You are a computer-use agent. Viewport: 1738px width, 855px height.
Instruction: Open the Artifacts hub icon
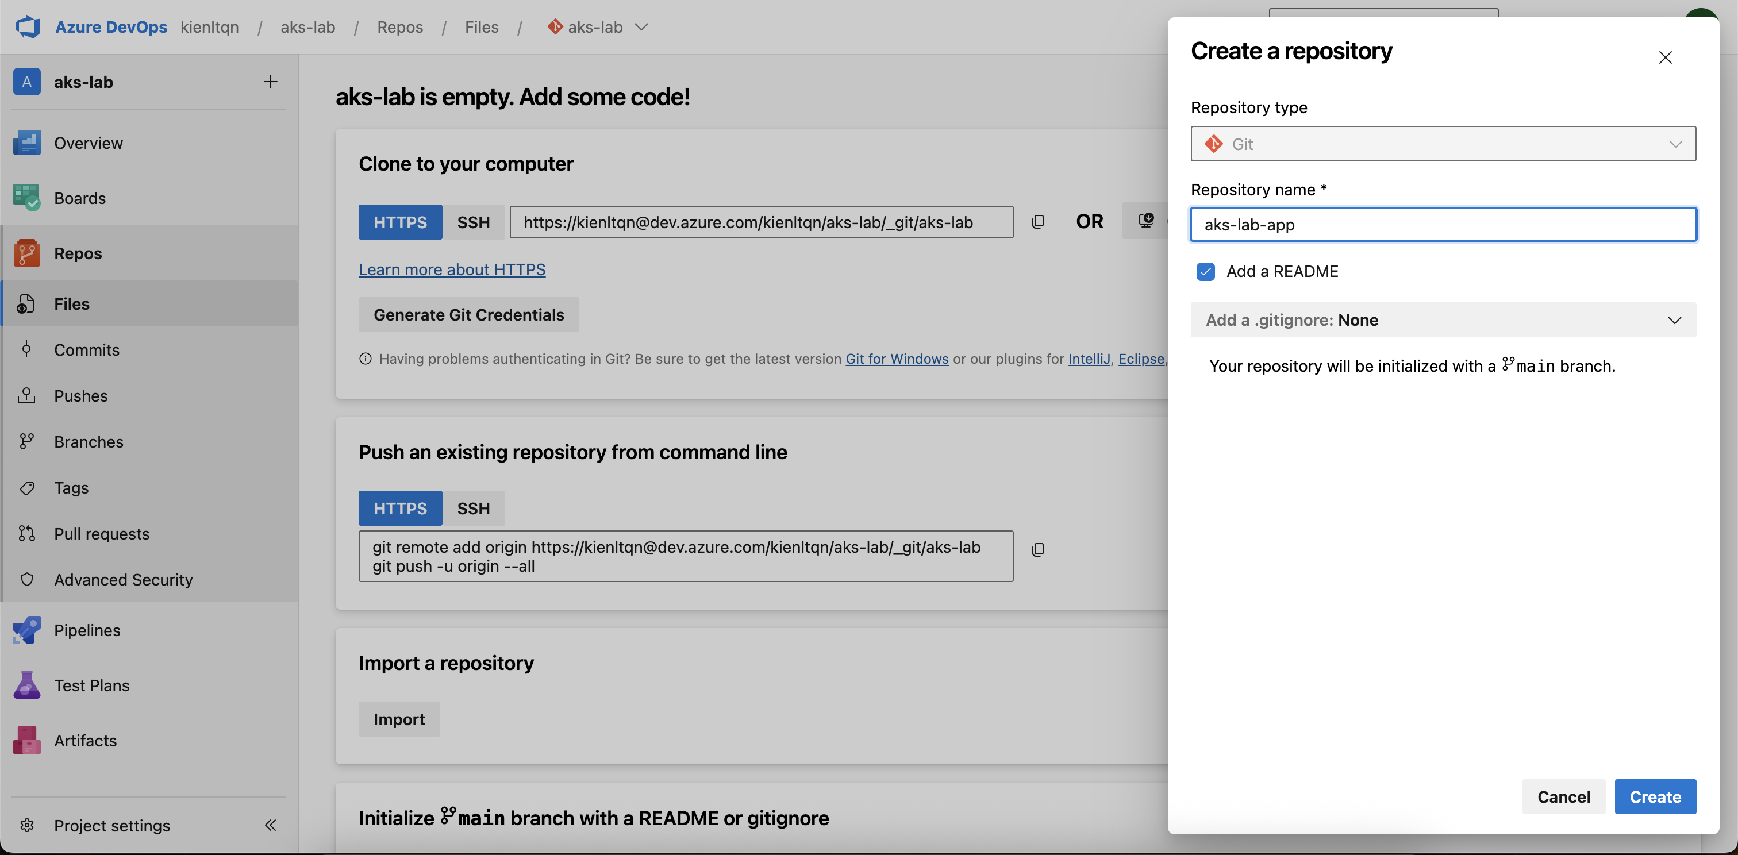click(x=26, y=740)
